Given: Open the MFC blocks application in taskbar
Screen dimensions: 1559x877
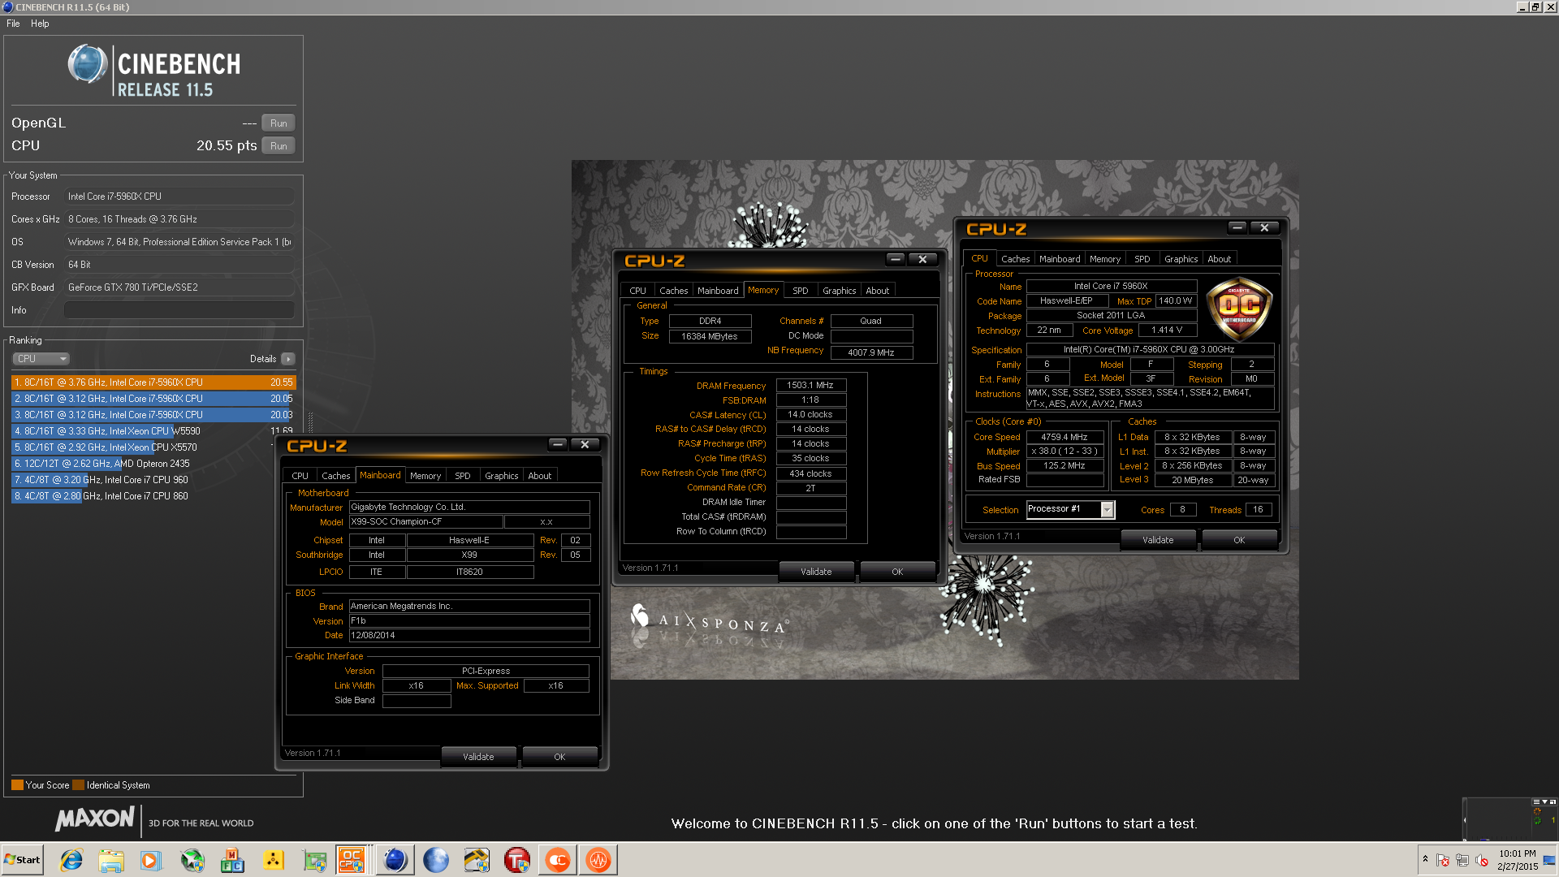Looking at the screenshot, I should [232, 860].
